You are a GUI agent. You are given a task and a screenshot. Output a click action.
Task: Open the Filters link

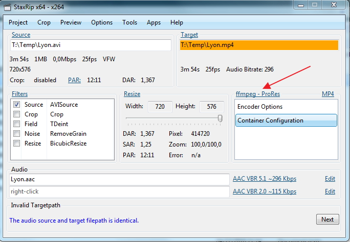(x=19, y=94)
